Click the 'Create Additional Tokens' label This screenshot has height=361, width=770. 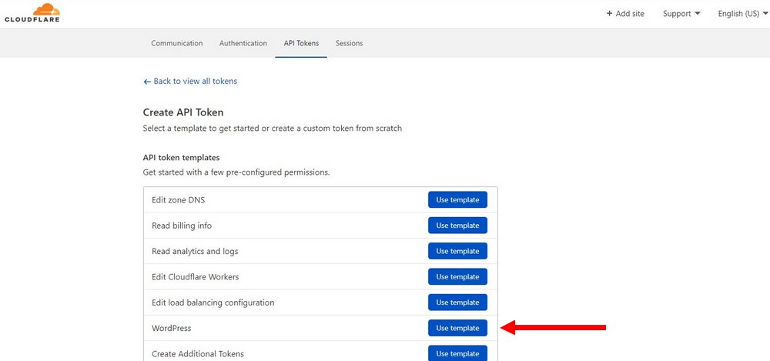pos(198,353)
